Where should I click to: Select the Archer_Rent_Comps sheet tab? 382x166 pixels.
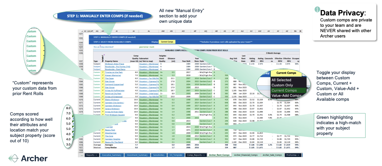(x=219, y=155)
